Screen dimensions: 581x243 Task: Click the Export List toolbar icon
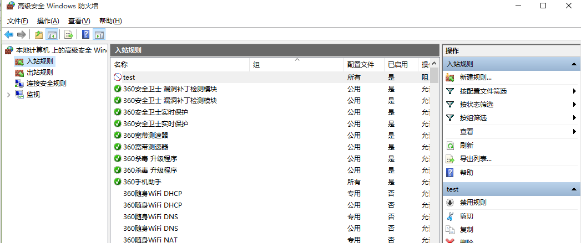69,35
